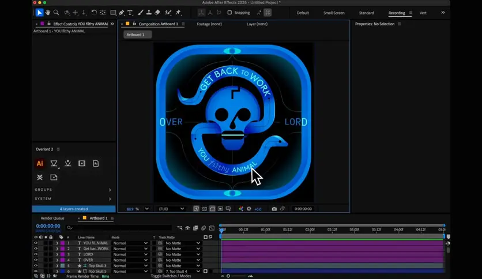Click the 02:00f mark on time ruler
This screenshot has height=279, width=482.
coord(310,229)
